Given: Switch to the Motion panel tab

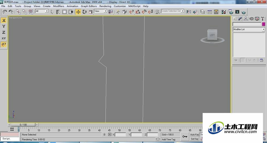Looking at the screenshot, I should tap(251, 19).
